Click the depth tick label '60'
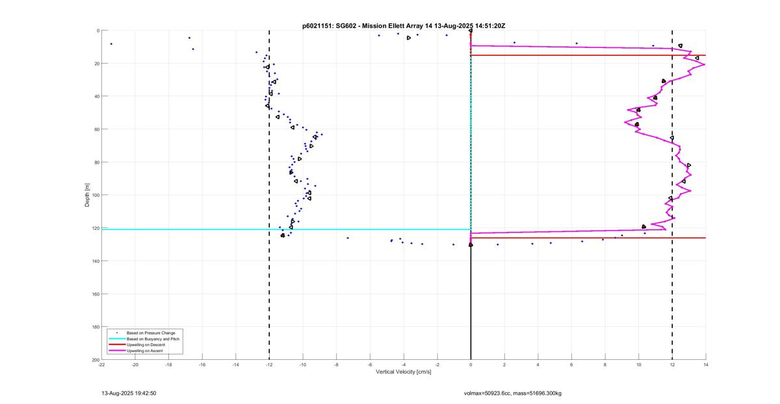The width and height of the screenshot is (780, 404). click(96, 129)
